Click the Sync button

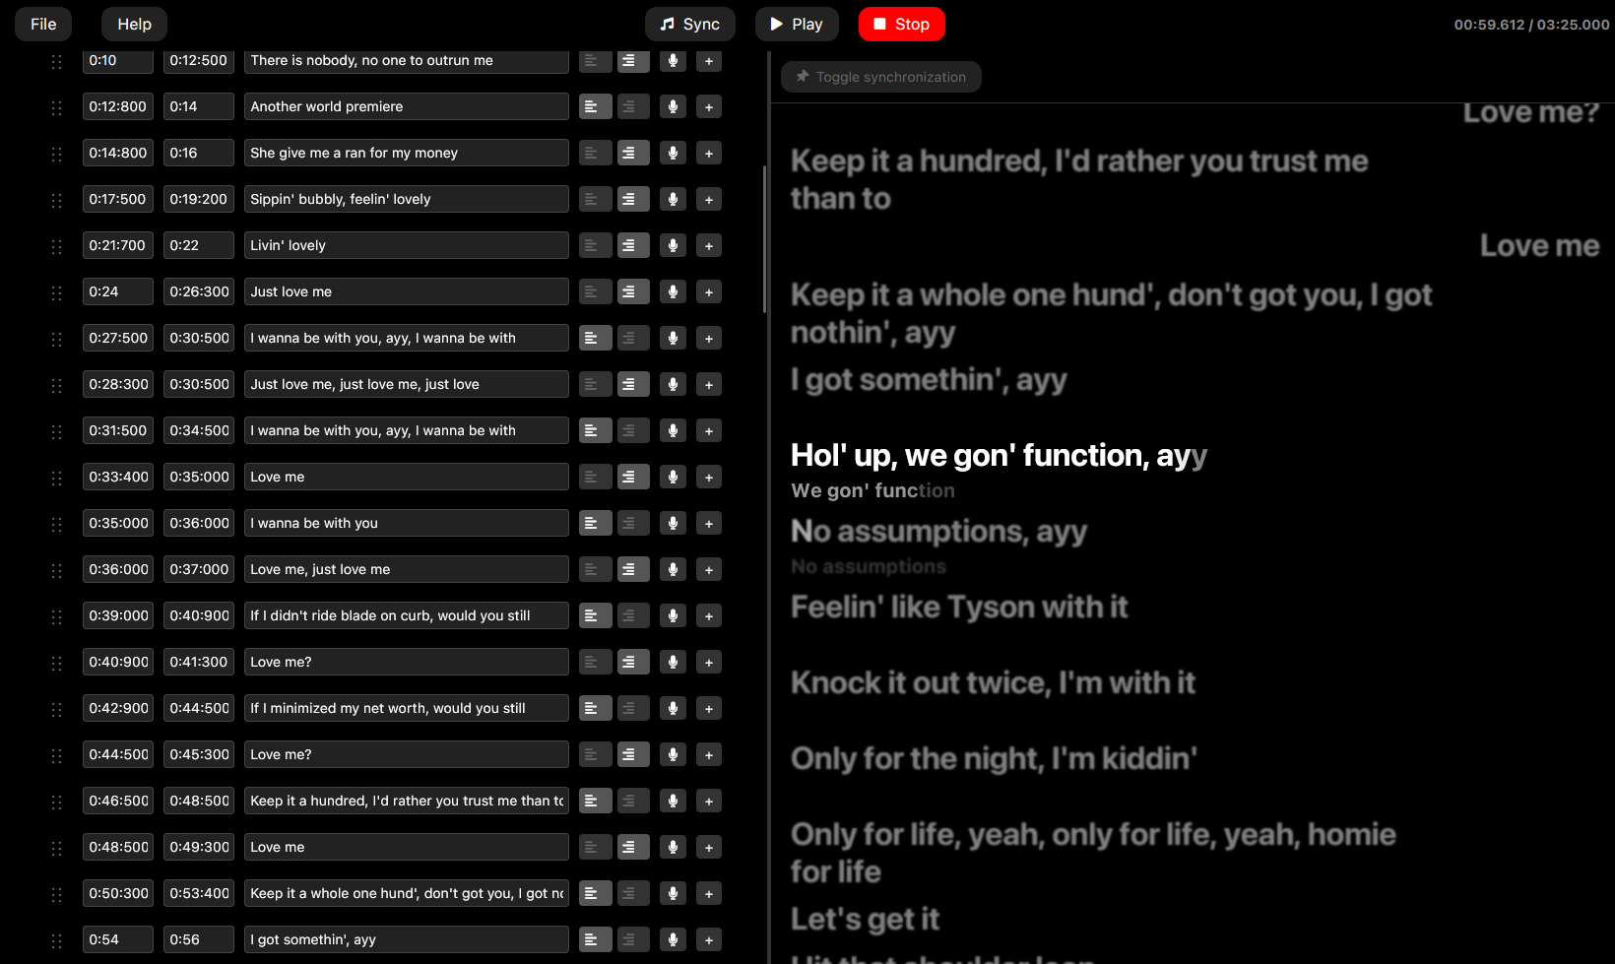[690, 24]
